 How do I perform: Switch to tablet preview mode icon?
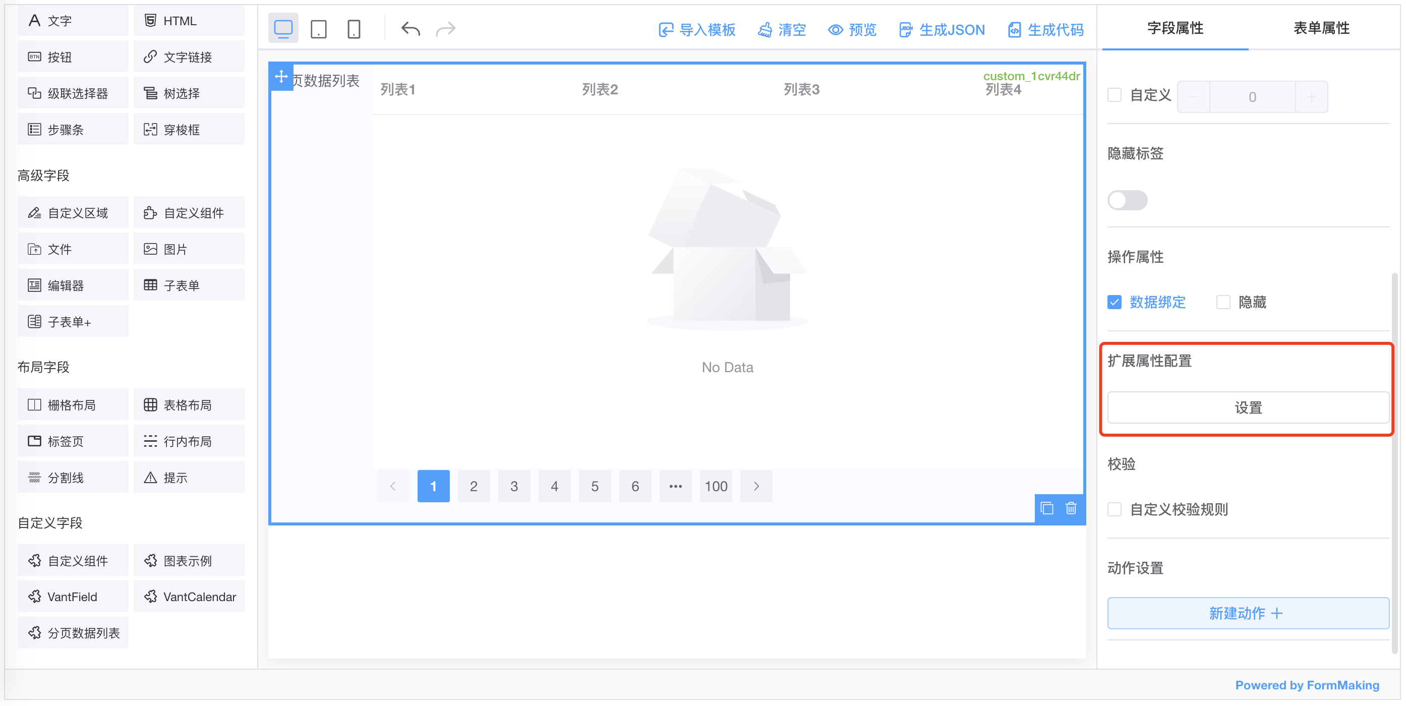(319, 28)
